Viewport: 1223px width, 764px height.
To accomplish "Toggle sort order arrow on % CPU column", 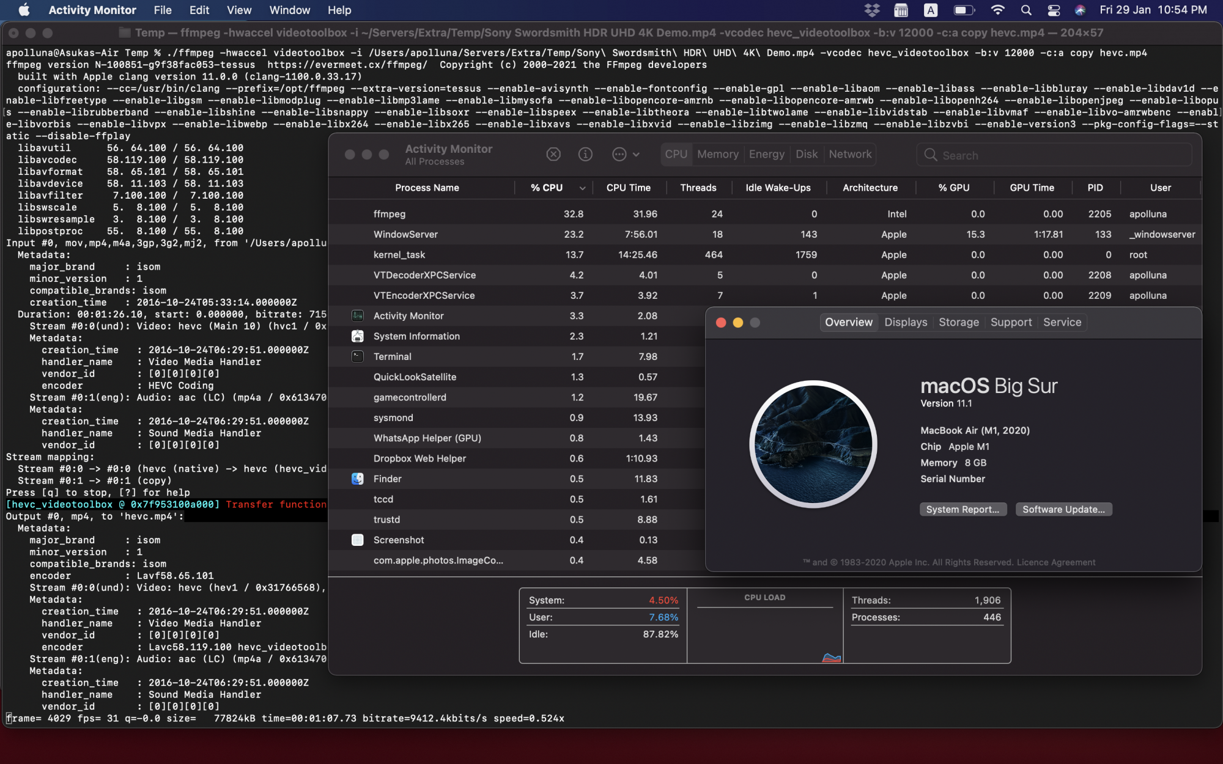I will 582,188.
